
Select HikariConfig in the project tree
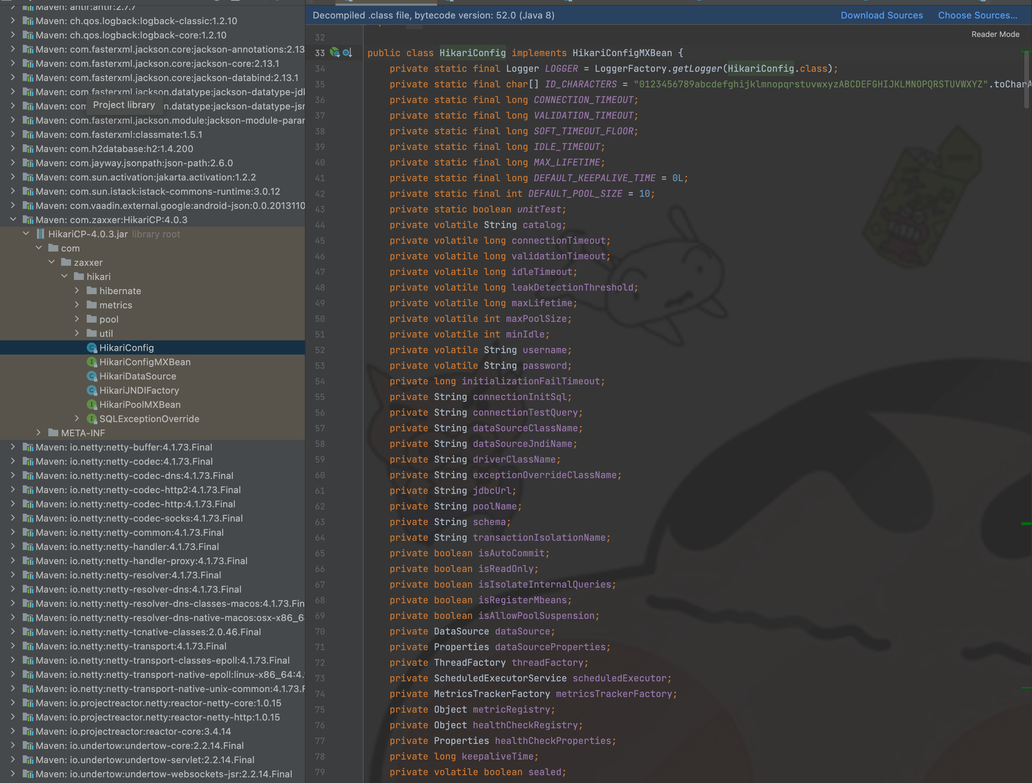[127, 348]
